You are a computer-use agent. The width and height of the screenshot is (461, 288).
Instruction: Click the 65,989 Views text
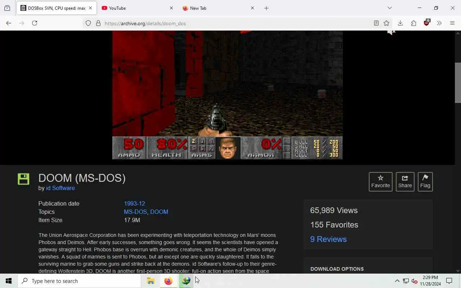[x=334, y=210]
